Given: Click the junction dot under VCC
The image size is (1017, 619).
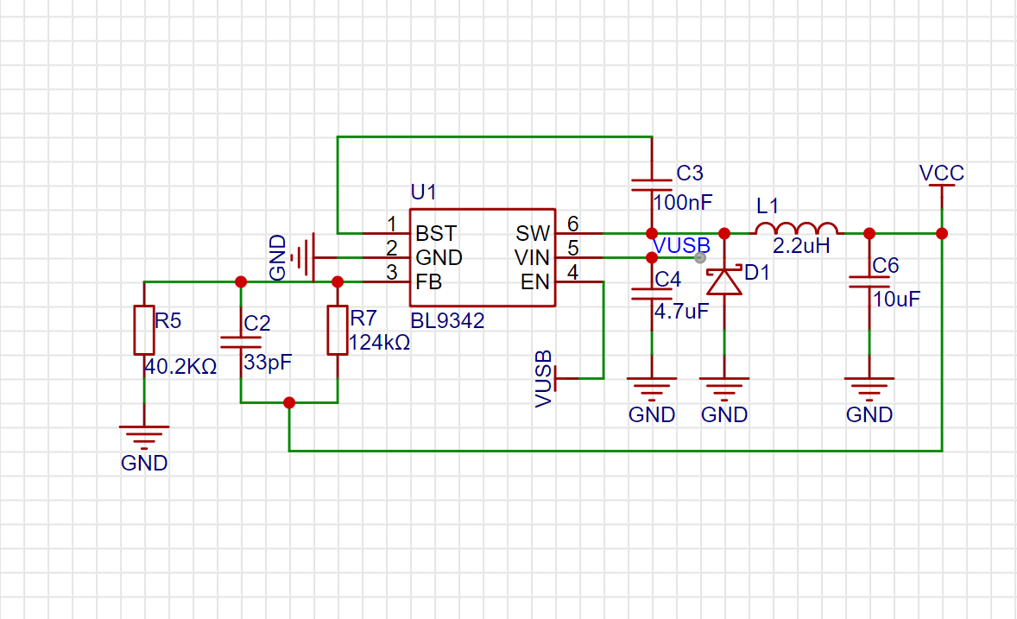Looking at the screenshot, I should coord(942,234).
